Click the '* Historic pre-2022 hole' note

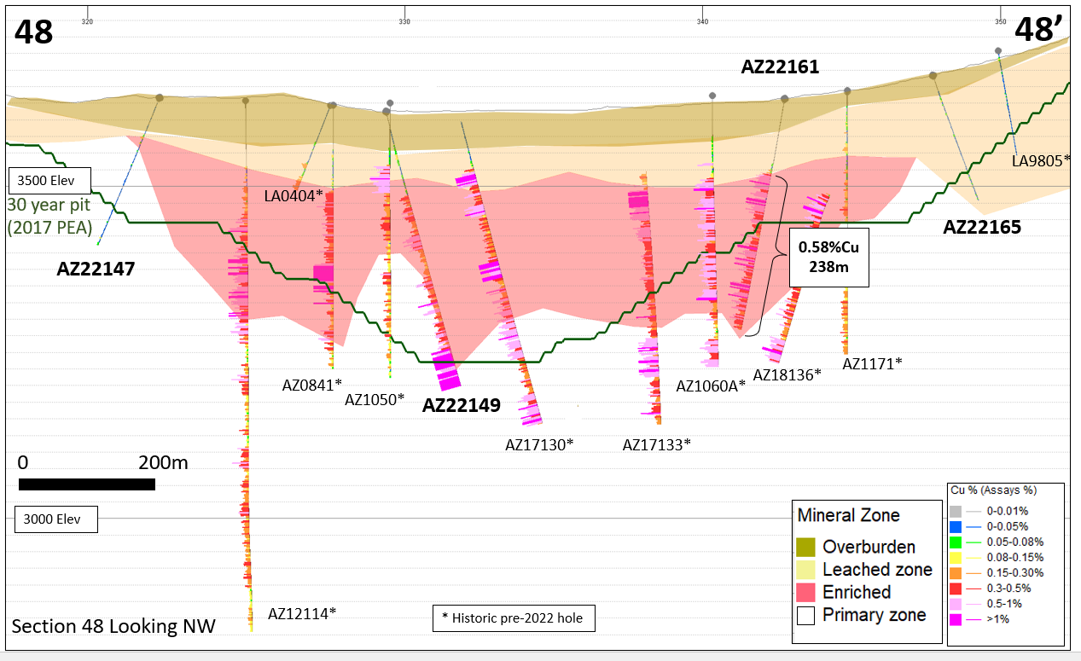[513, 618]
